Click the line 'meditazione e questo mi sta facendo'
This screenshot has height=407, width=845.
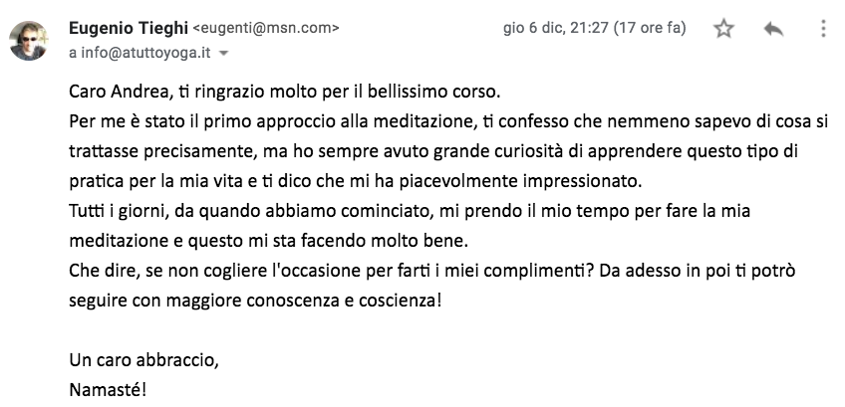(269, 241)
